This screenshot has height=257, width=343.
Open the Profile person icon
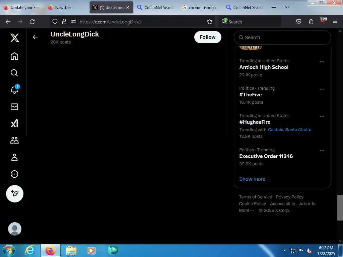[14, 157]
